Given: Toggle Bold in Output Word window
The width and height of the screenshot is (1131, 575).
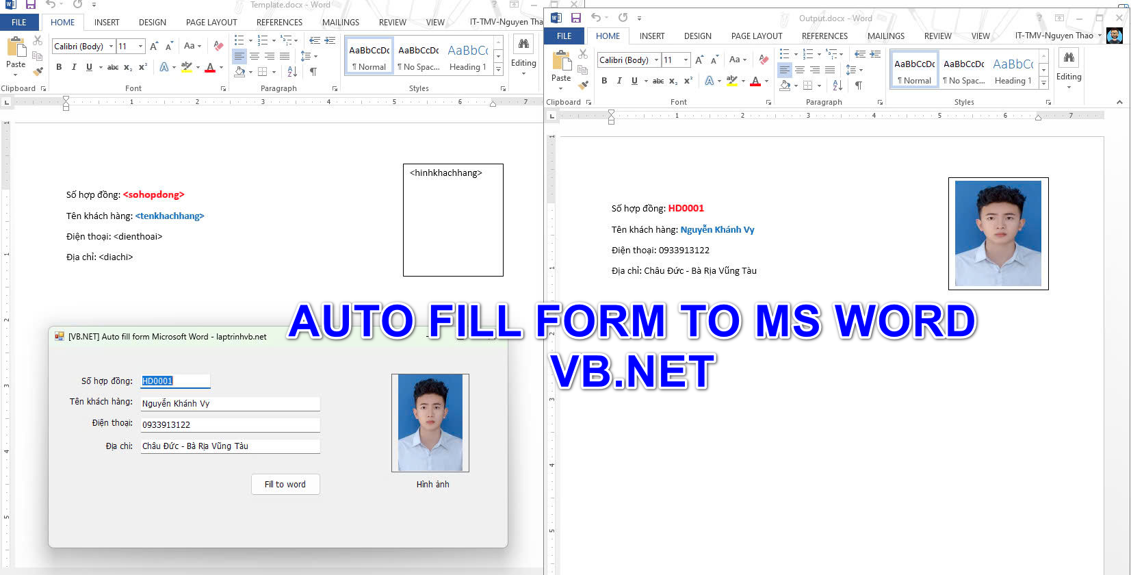Looking at the screenshot, I should coord(604,81).
